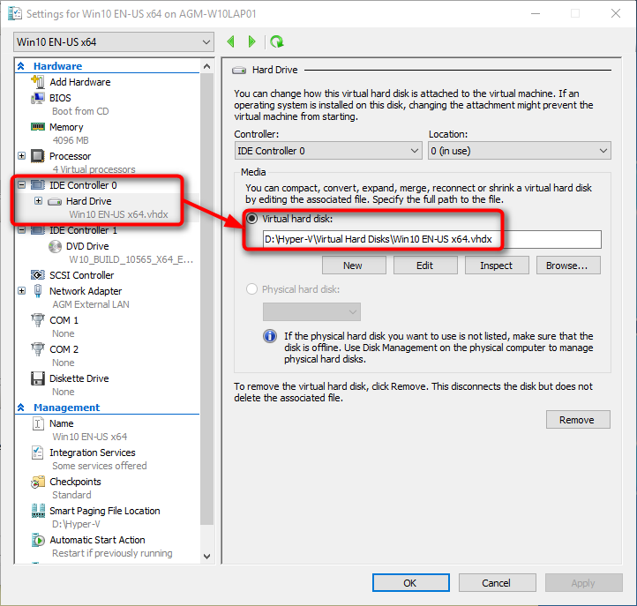Click the Apply button
The width and height of the screenshot is (637, 606).
[584, 583]
